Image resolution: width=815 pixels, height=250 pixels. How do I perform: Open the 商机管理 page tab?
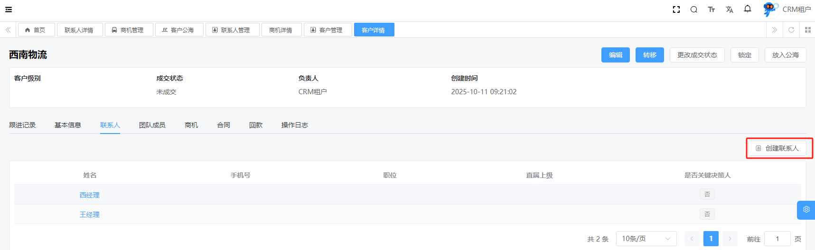coord(129,30)
